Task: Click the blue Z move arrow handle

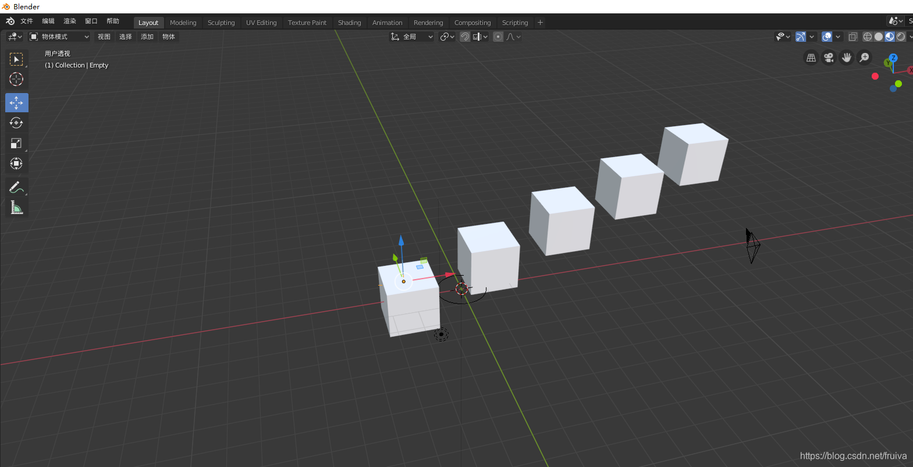Action: click(x=401, y=240)
